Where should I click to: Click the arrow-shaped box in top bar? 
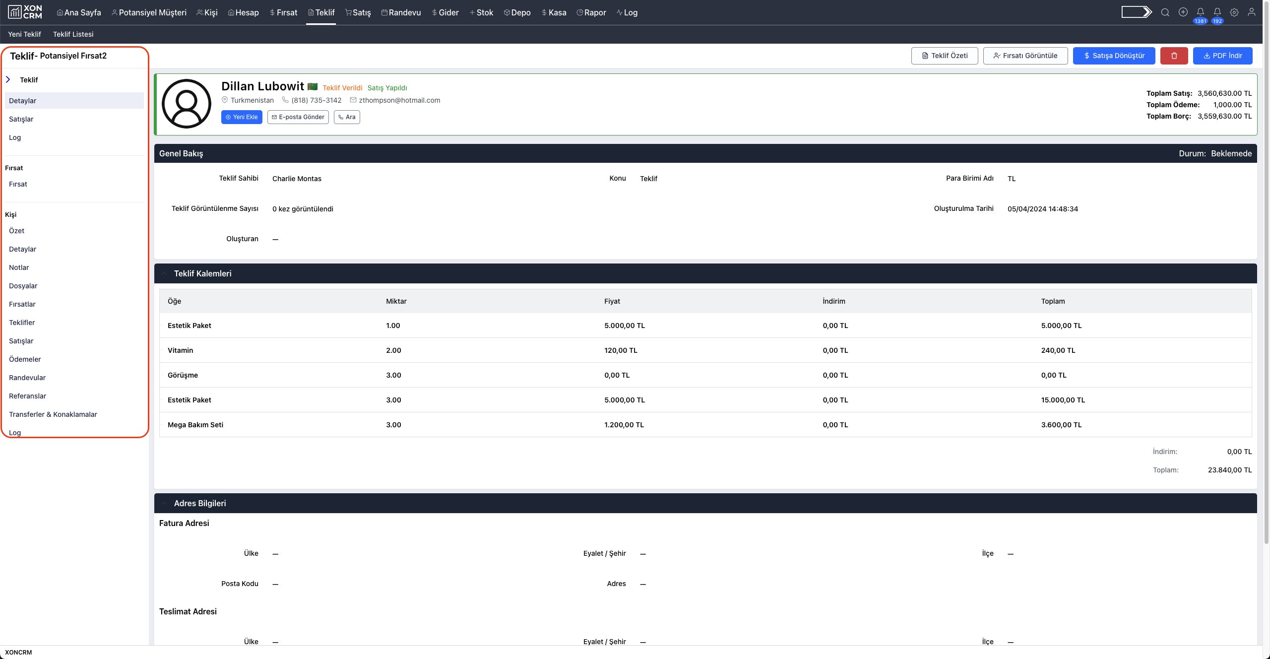(x=1137, y=12)
